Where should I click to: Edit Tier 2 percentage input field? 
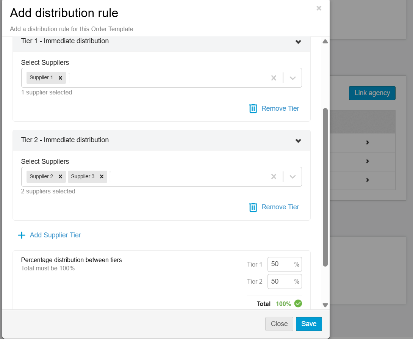[280, 281]
